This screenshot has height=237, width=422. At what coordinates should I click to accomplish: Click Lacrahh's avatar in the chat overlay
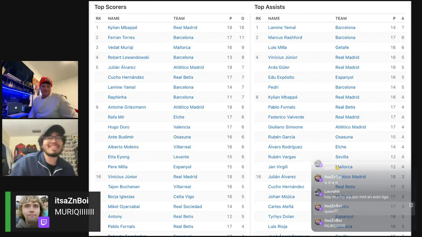(x=318, y=193)
